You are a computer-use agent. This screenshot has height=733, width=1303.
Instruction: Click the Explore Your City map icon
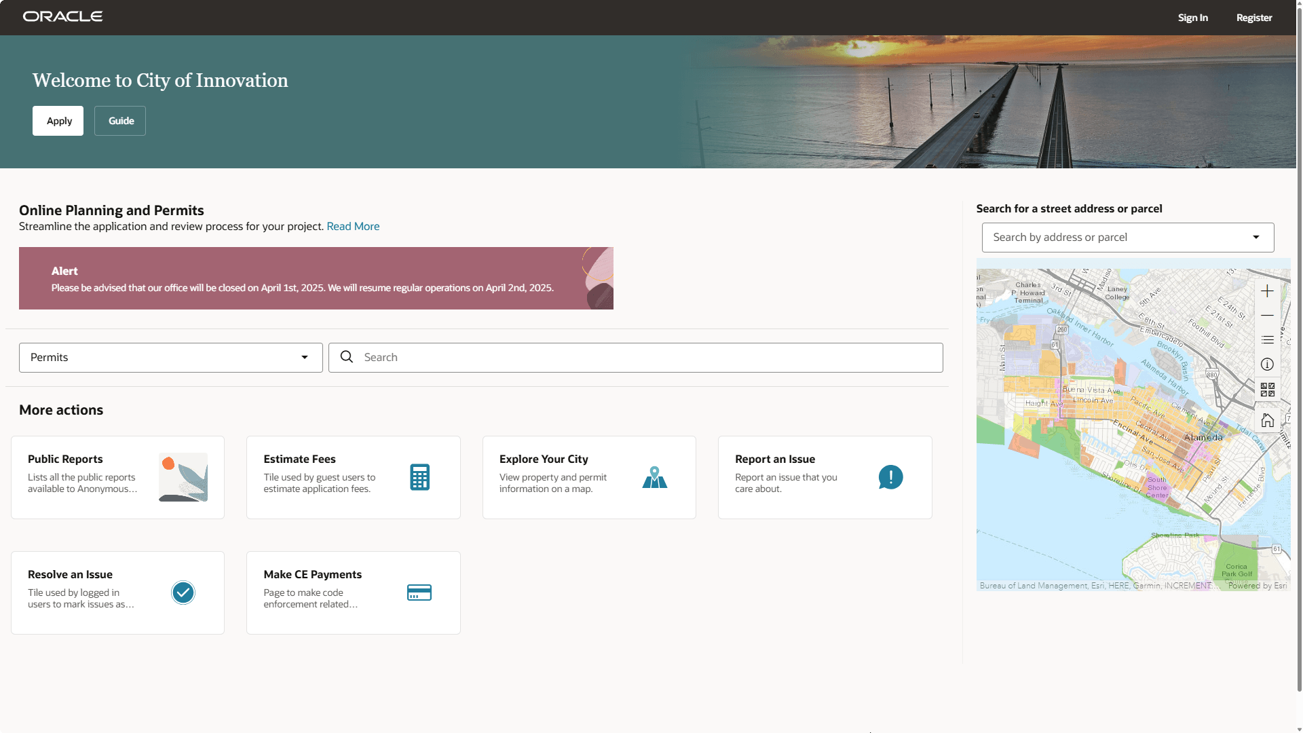click(654, 477)
